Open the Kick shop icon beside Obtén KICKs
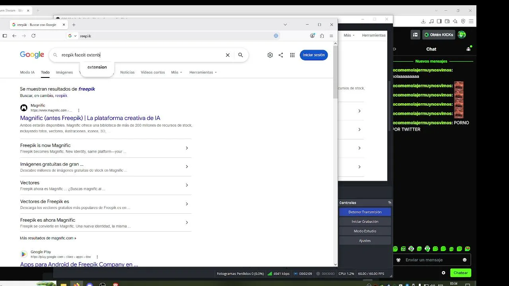The image size is (509, 286). click(416, 35)
